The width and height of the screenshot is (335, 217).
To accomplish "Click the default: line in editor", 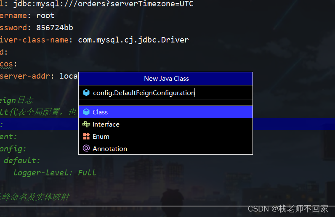I will [22, 161].
